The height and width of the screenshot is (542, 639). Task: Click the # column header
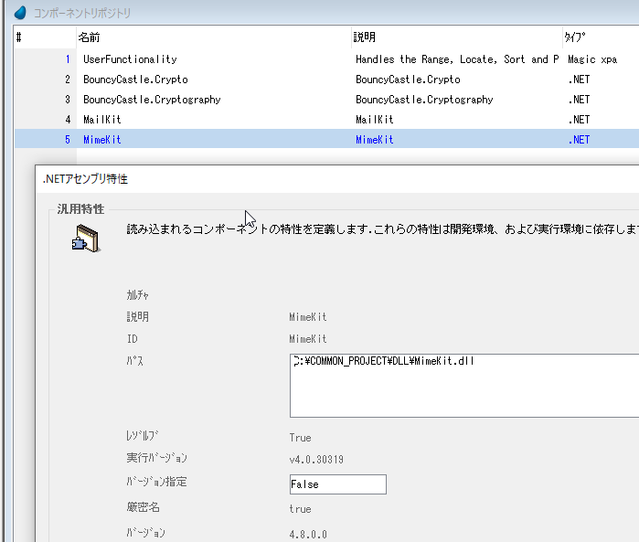pyautogui.click(x=19, y=37)
